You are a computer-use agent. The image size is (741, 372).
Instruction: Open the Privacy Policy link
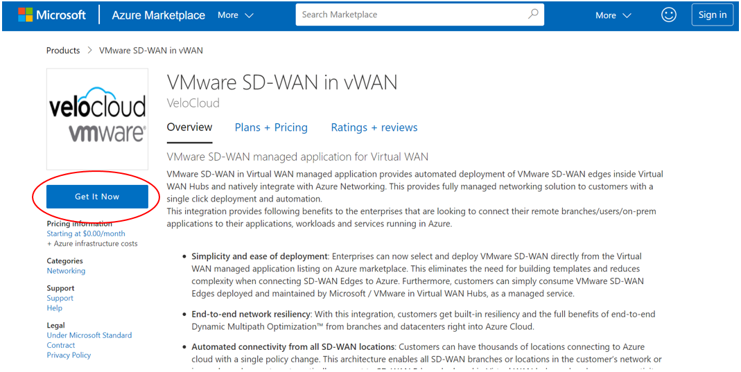tap(69, 355)
